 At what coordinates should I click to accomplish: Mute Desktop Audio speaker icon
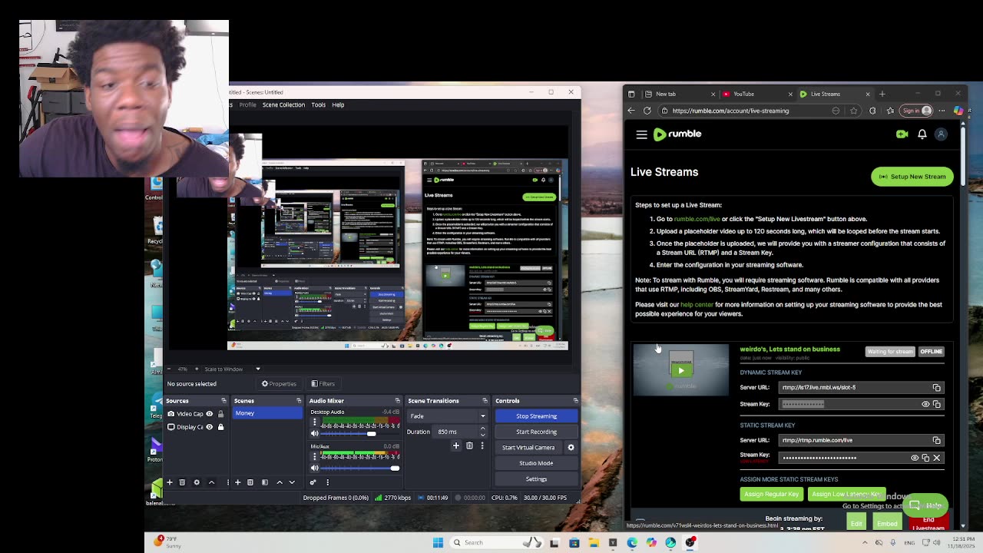[314, 434]
